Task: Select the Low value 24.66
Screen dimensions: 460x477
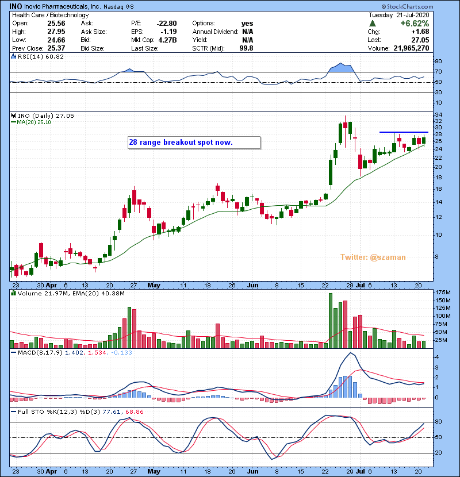Action: coord(56,40)
